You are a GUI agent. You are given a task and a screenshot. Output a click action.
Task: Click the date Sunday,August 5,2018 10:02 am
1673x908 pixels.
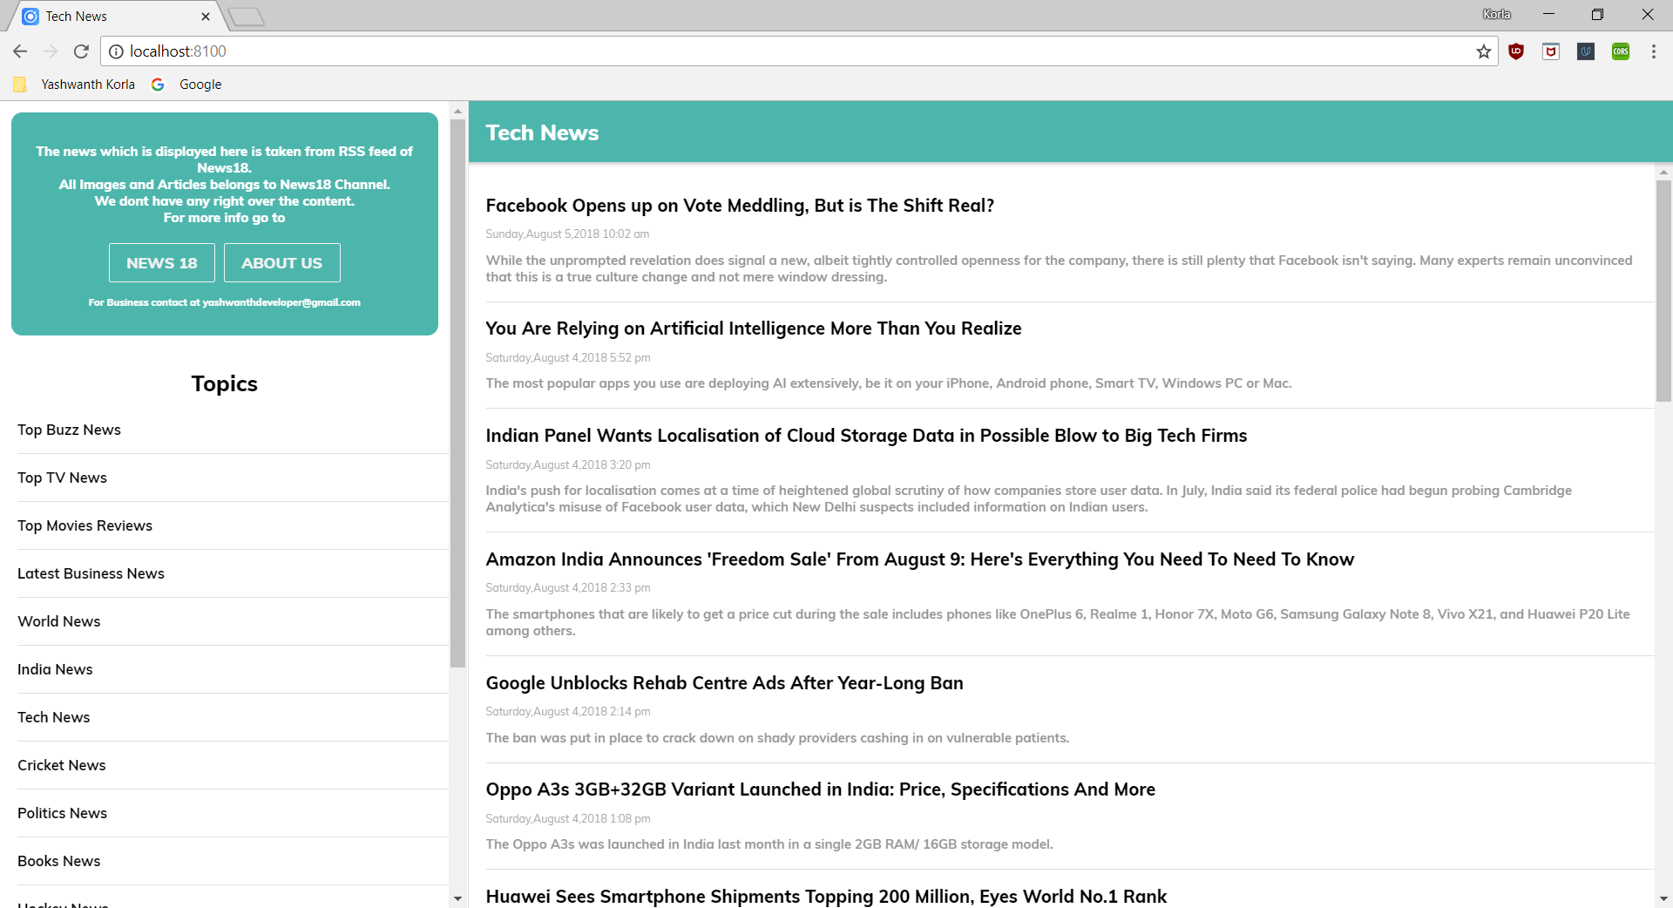(567, 234)
